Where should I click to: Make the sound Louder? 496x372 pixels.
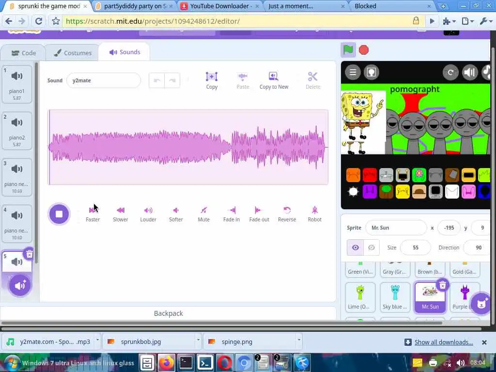(148, 214)
